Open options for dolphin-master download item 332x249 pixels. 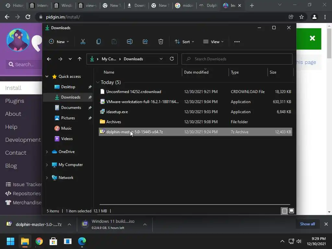(x=69, y=224)
